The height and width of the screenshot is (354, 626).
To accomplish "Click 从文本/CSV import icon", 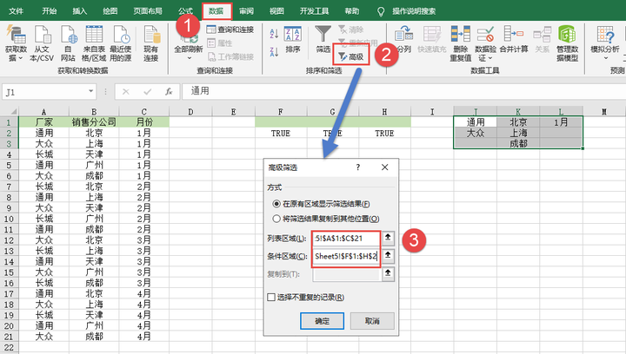I will 42,34.
